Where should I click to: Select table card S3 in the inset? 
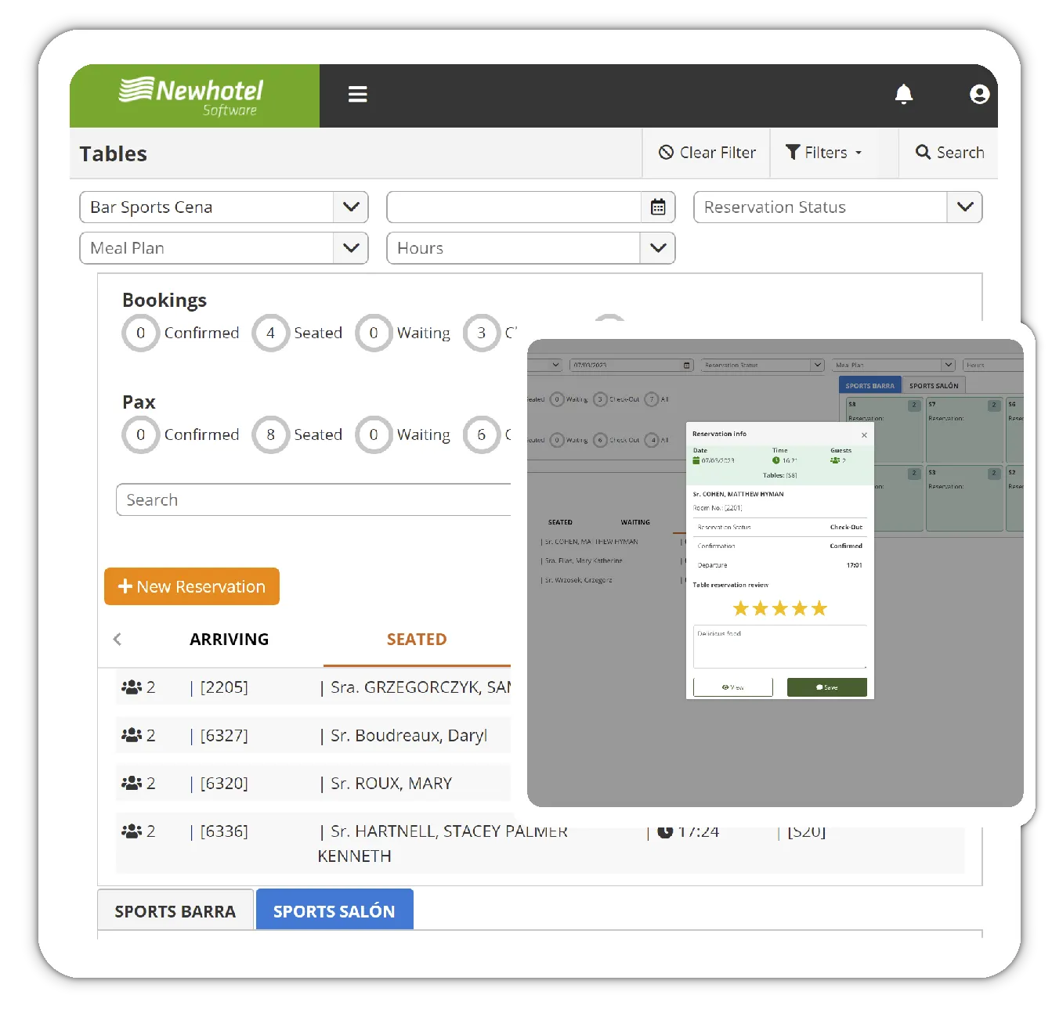(964, 498)
